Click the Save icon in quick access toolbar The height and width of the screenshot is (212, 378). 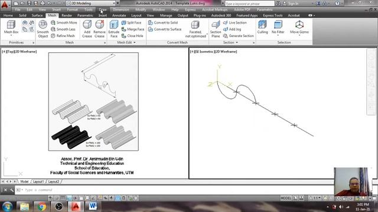click(x=29, y=4)
